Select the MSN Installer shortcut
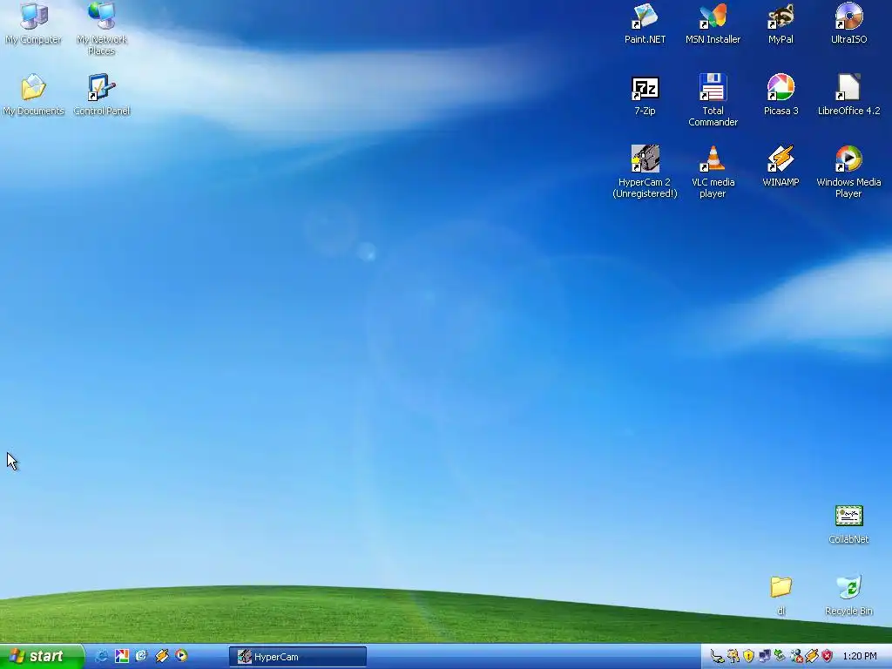This screenshot has height=669, width=892. tap(713, 23)
